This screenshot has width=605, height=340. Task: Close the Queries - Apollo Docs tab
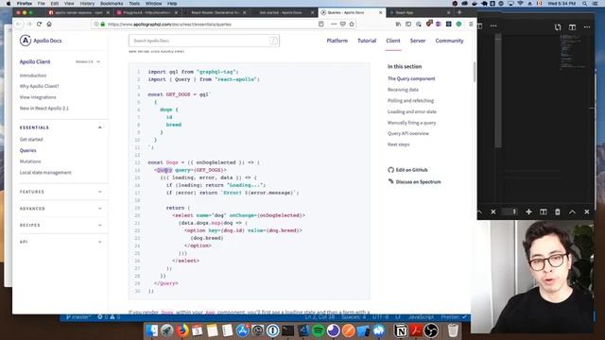pos(380,12)
